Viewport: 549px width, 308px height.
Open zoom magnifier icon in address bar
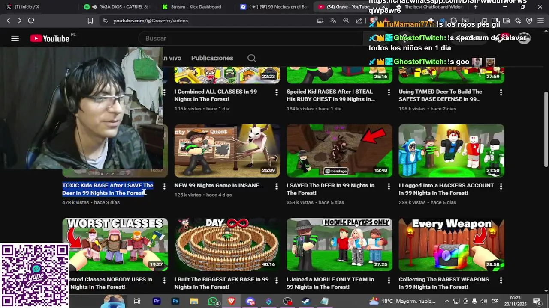346,21
